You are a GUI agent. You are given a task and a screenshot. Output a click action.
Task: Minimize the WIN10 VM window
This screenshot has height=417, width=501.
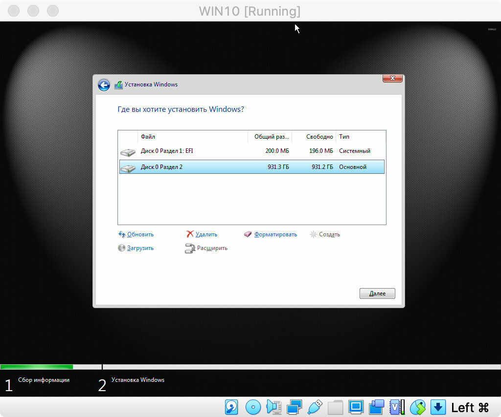pos(33,11)
